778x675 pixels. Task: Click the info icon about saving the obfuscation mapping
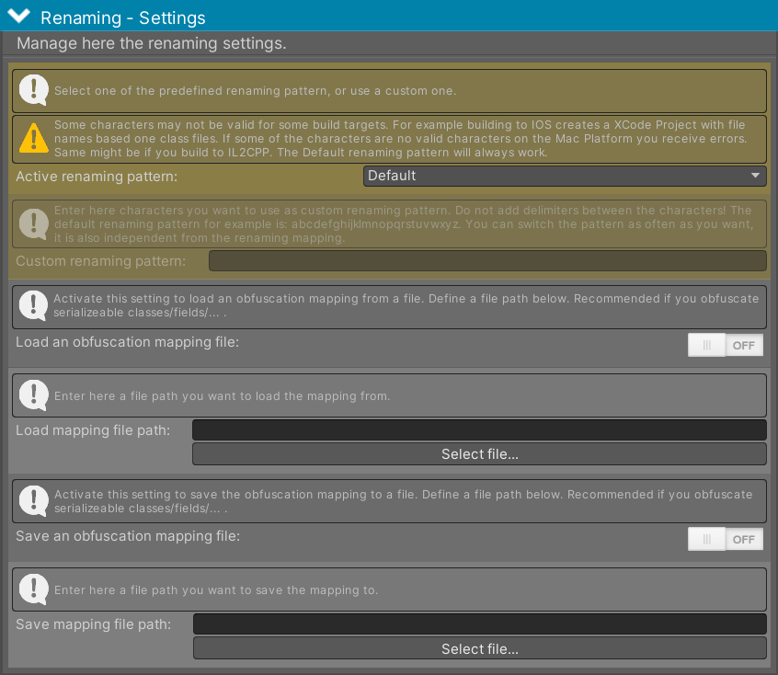[33, 501]
